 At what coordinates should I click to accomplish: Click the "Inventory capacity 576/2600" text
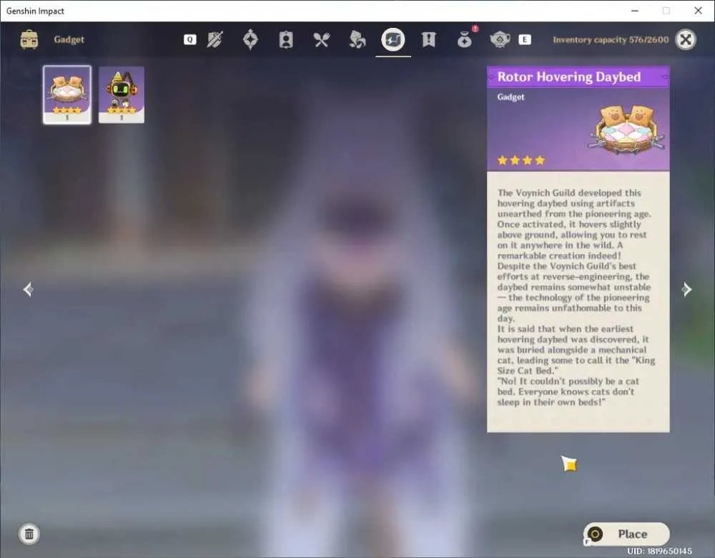point(611,39)
